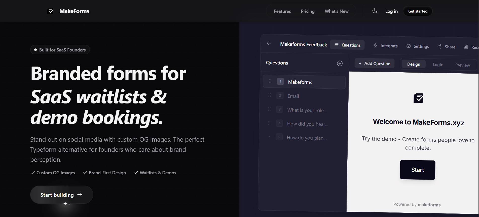Toggle dark mode with the moon icon

375,11
